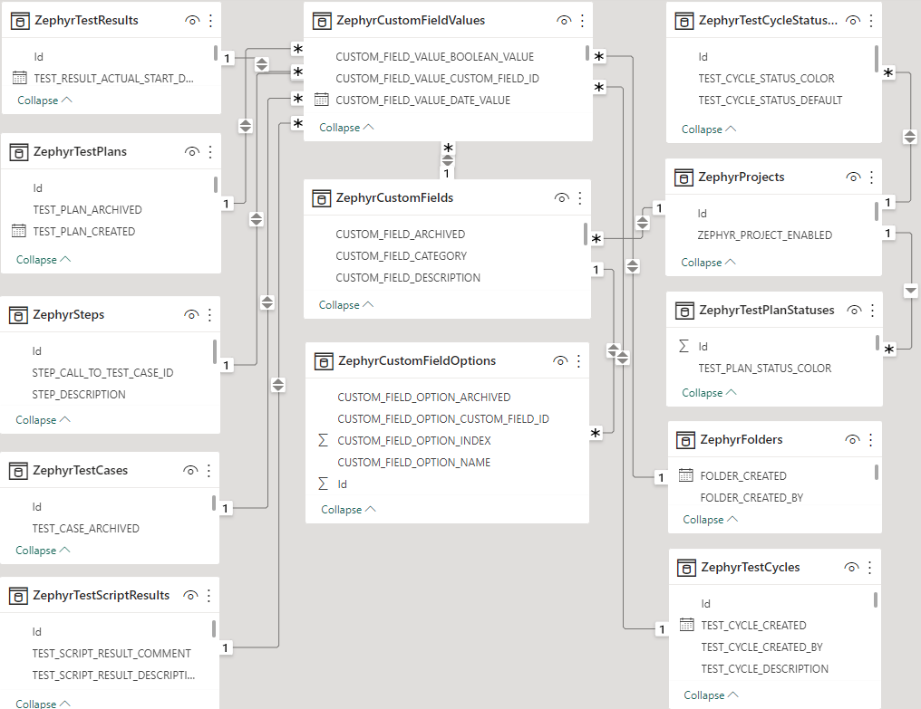
Task: Collapse the ZephyrFolders table card
Action: [710, 520]
